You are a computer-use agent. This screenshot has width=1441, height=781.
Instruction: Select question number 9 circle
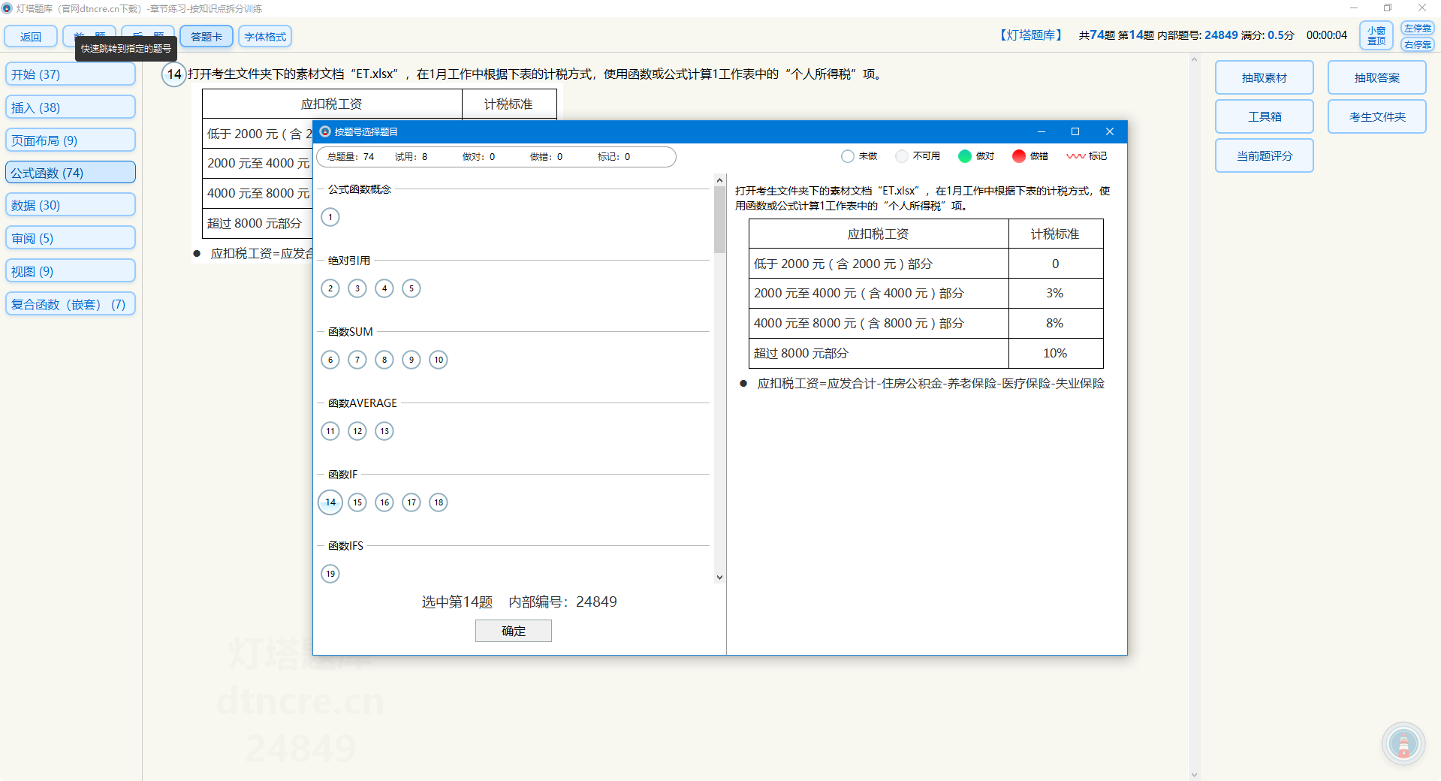tap(411, 360)
